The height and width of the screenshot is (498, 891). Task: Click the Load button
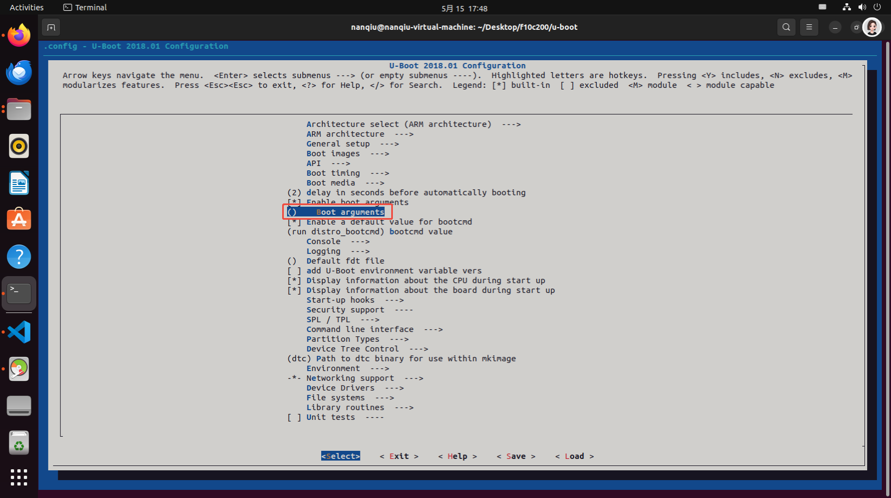[575, 456]
